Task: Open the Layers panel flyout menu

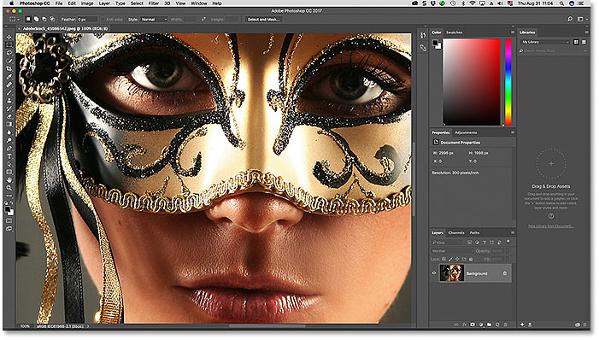Action: [513, 232]
